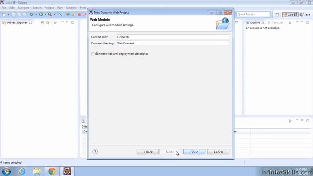
Task: Click the red Terminate toolbar icon
Action: coord(79,14)
